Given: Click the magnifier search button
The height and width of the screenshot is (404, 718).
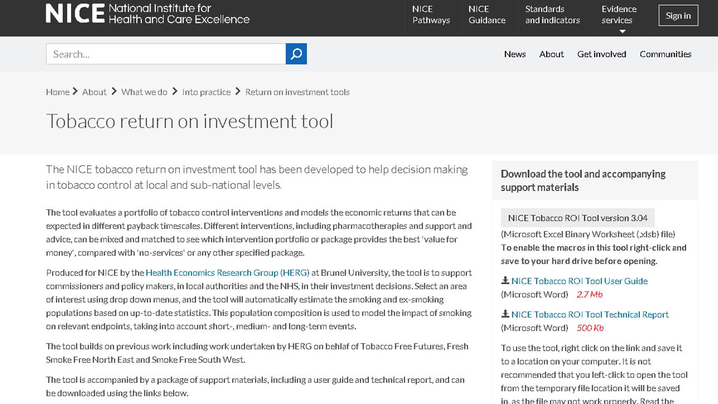Looking at the screenshot, I should (x=296, y=54).
